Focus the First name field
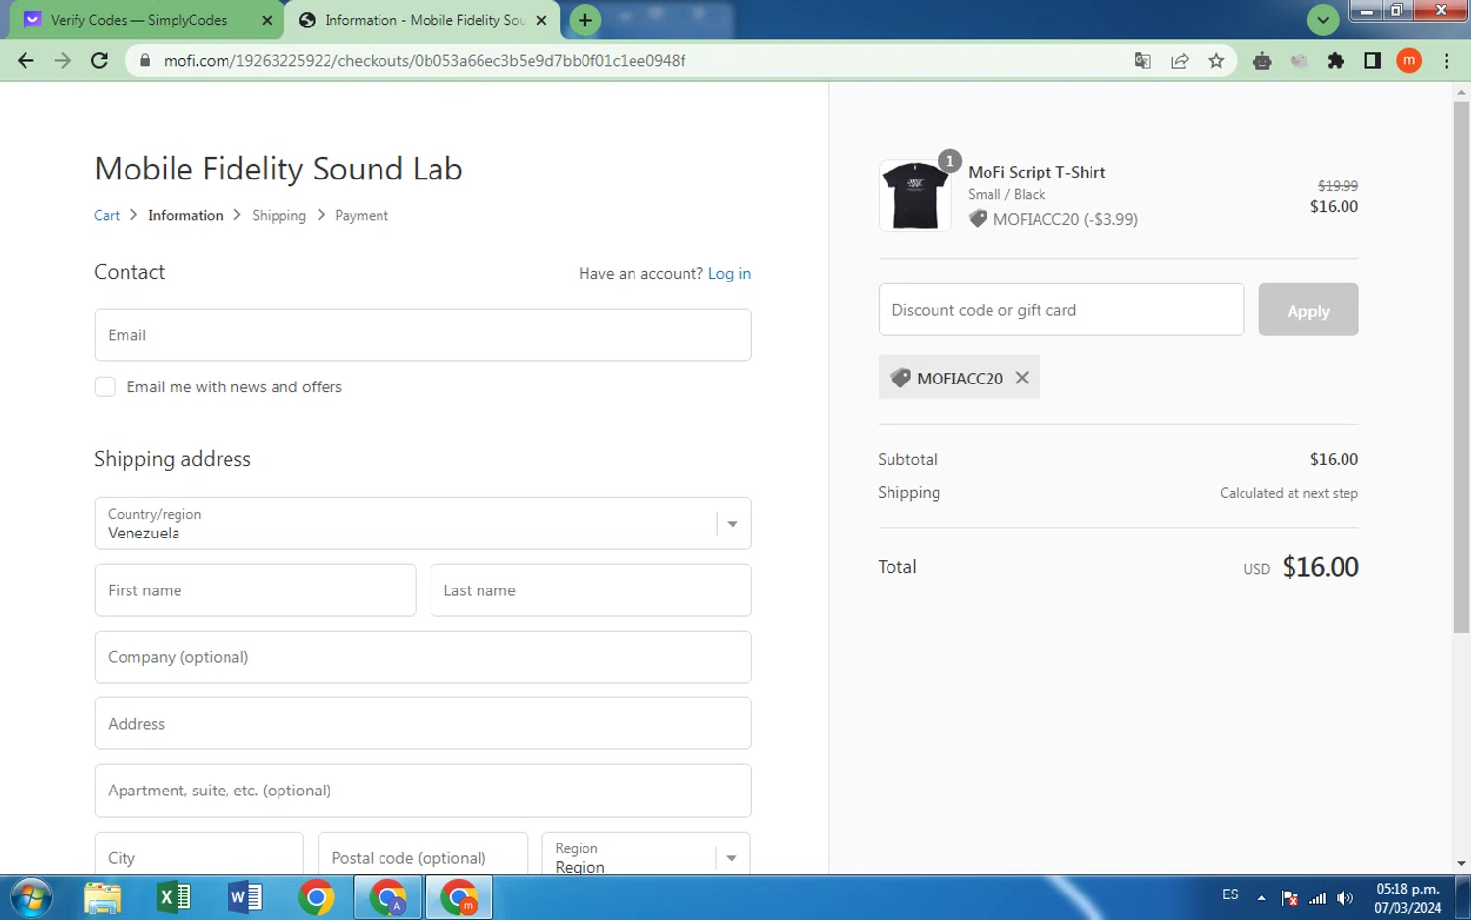The width and height of the screenshot is (1471, 920). click(x=256, y=590)
